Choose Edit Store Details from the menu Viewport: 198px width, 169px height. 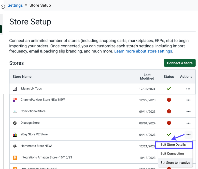pyautogui.click(x=174, y=145)
